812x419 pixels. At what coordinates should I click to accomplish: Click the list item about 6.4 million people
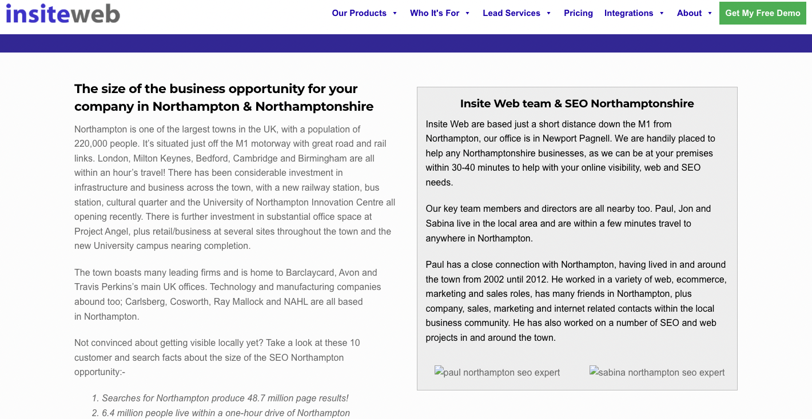pyautogui.click(x=226, y=413)
